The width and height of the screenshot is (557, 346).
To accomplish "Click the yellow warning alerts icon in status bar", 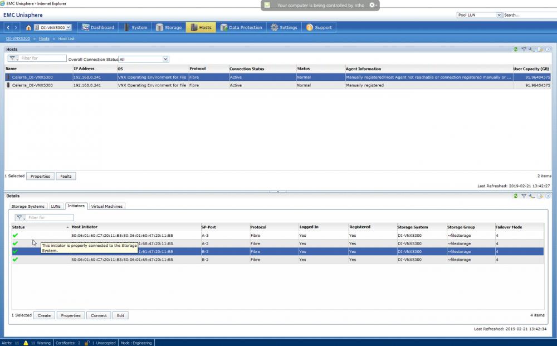I will pyautogui.click(x=26, y=343).
